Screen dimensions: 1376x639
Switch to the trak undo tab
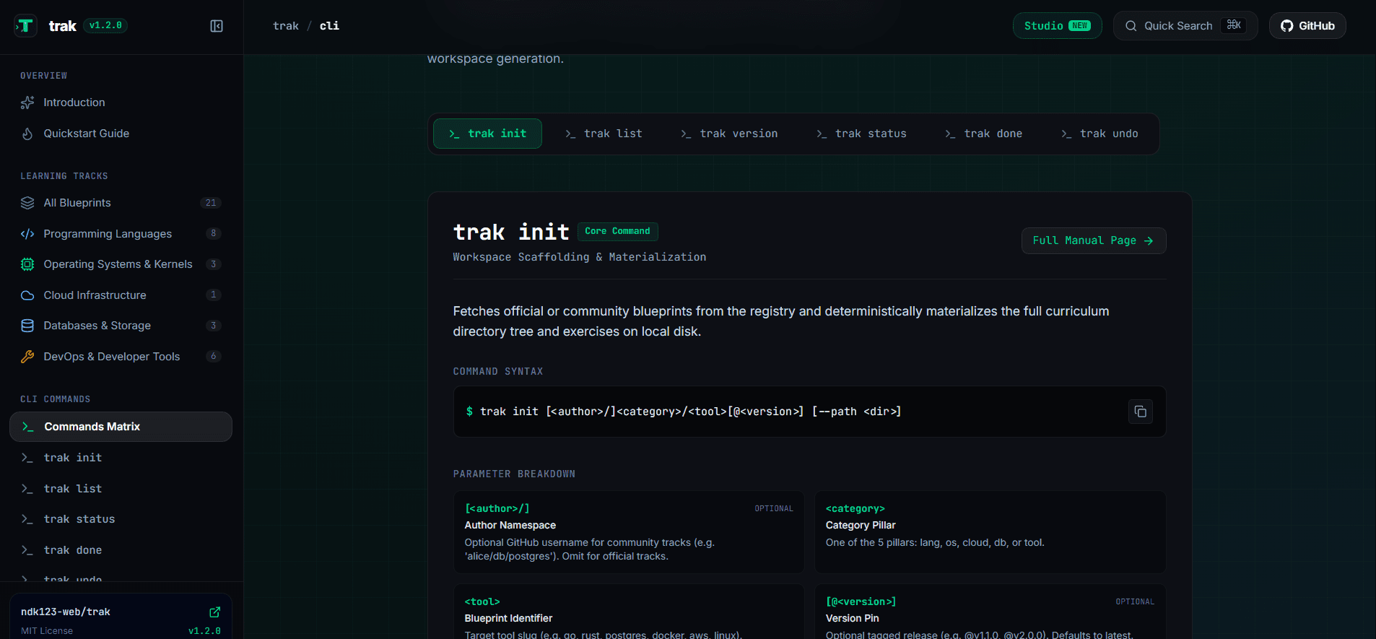click(x=1100, y=134)
